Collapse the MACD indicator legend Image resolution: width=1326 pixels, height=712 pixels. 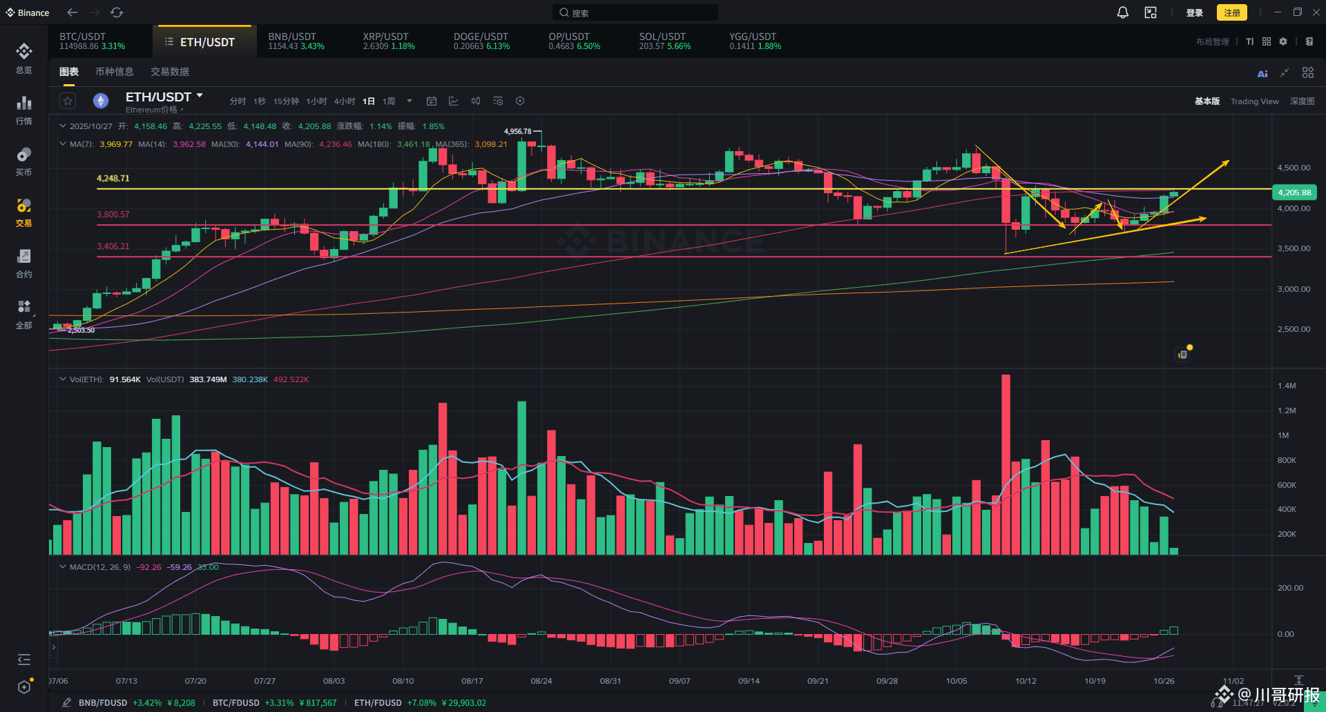click(63, 567)
